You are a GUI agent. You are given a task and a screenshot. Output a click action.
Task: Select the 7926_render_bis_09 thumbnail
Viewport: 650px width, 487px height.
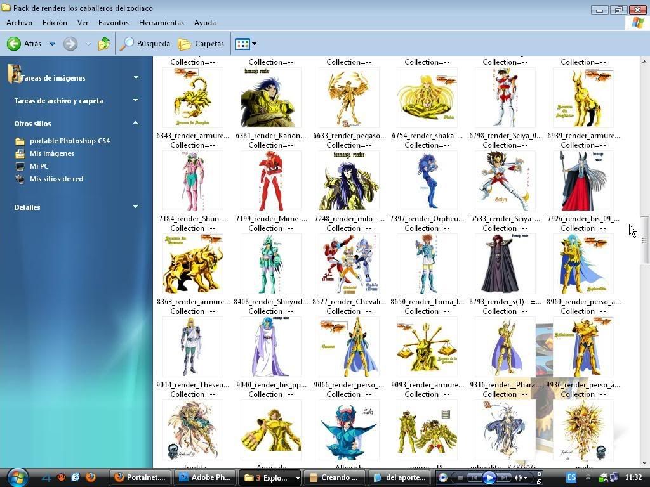point(583,181)
